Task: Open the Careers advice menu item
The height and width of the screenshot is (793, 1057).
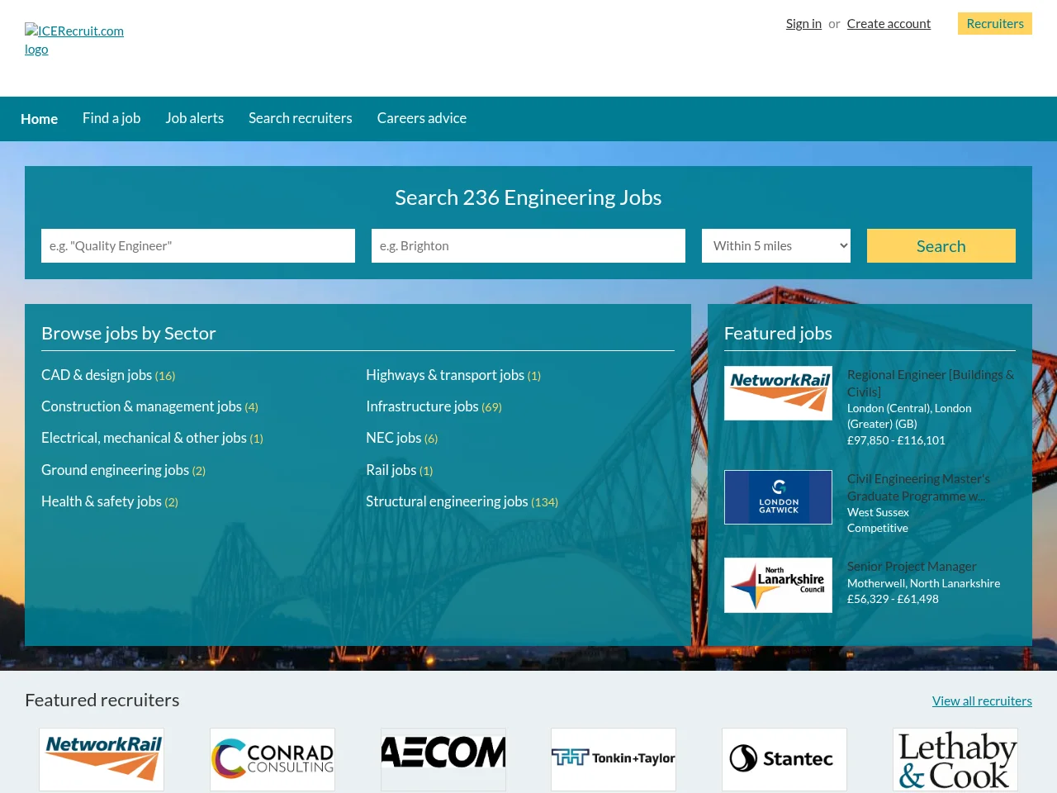Action: tap(422, 118)
